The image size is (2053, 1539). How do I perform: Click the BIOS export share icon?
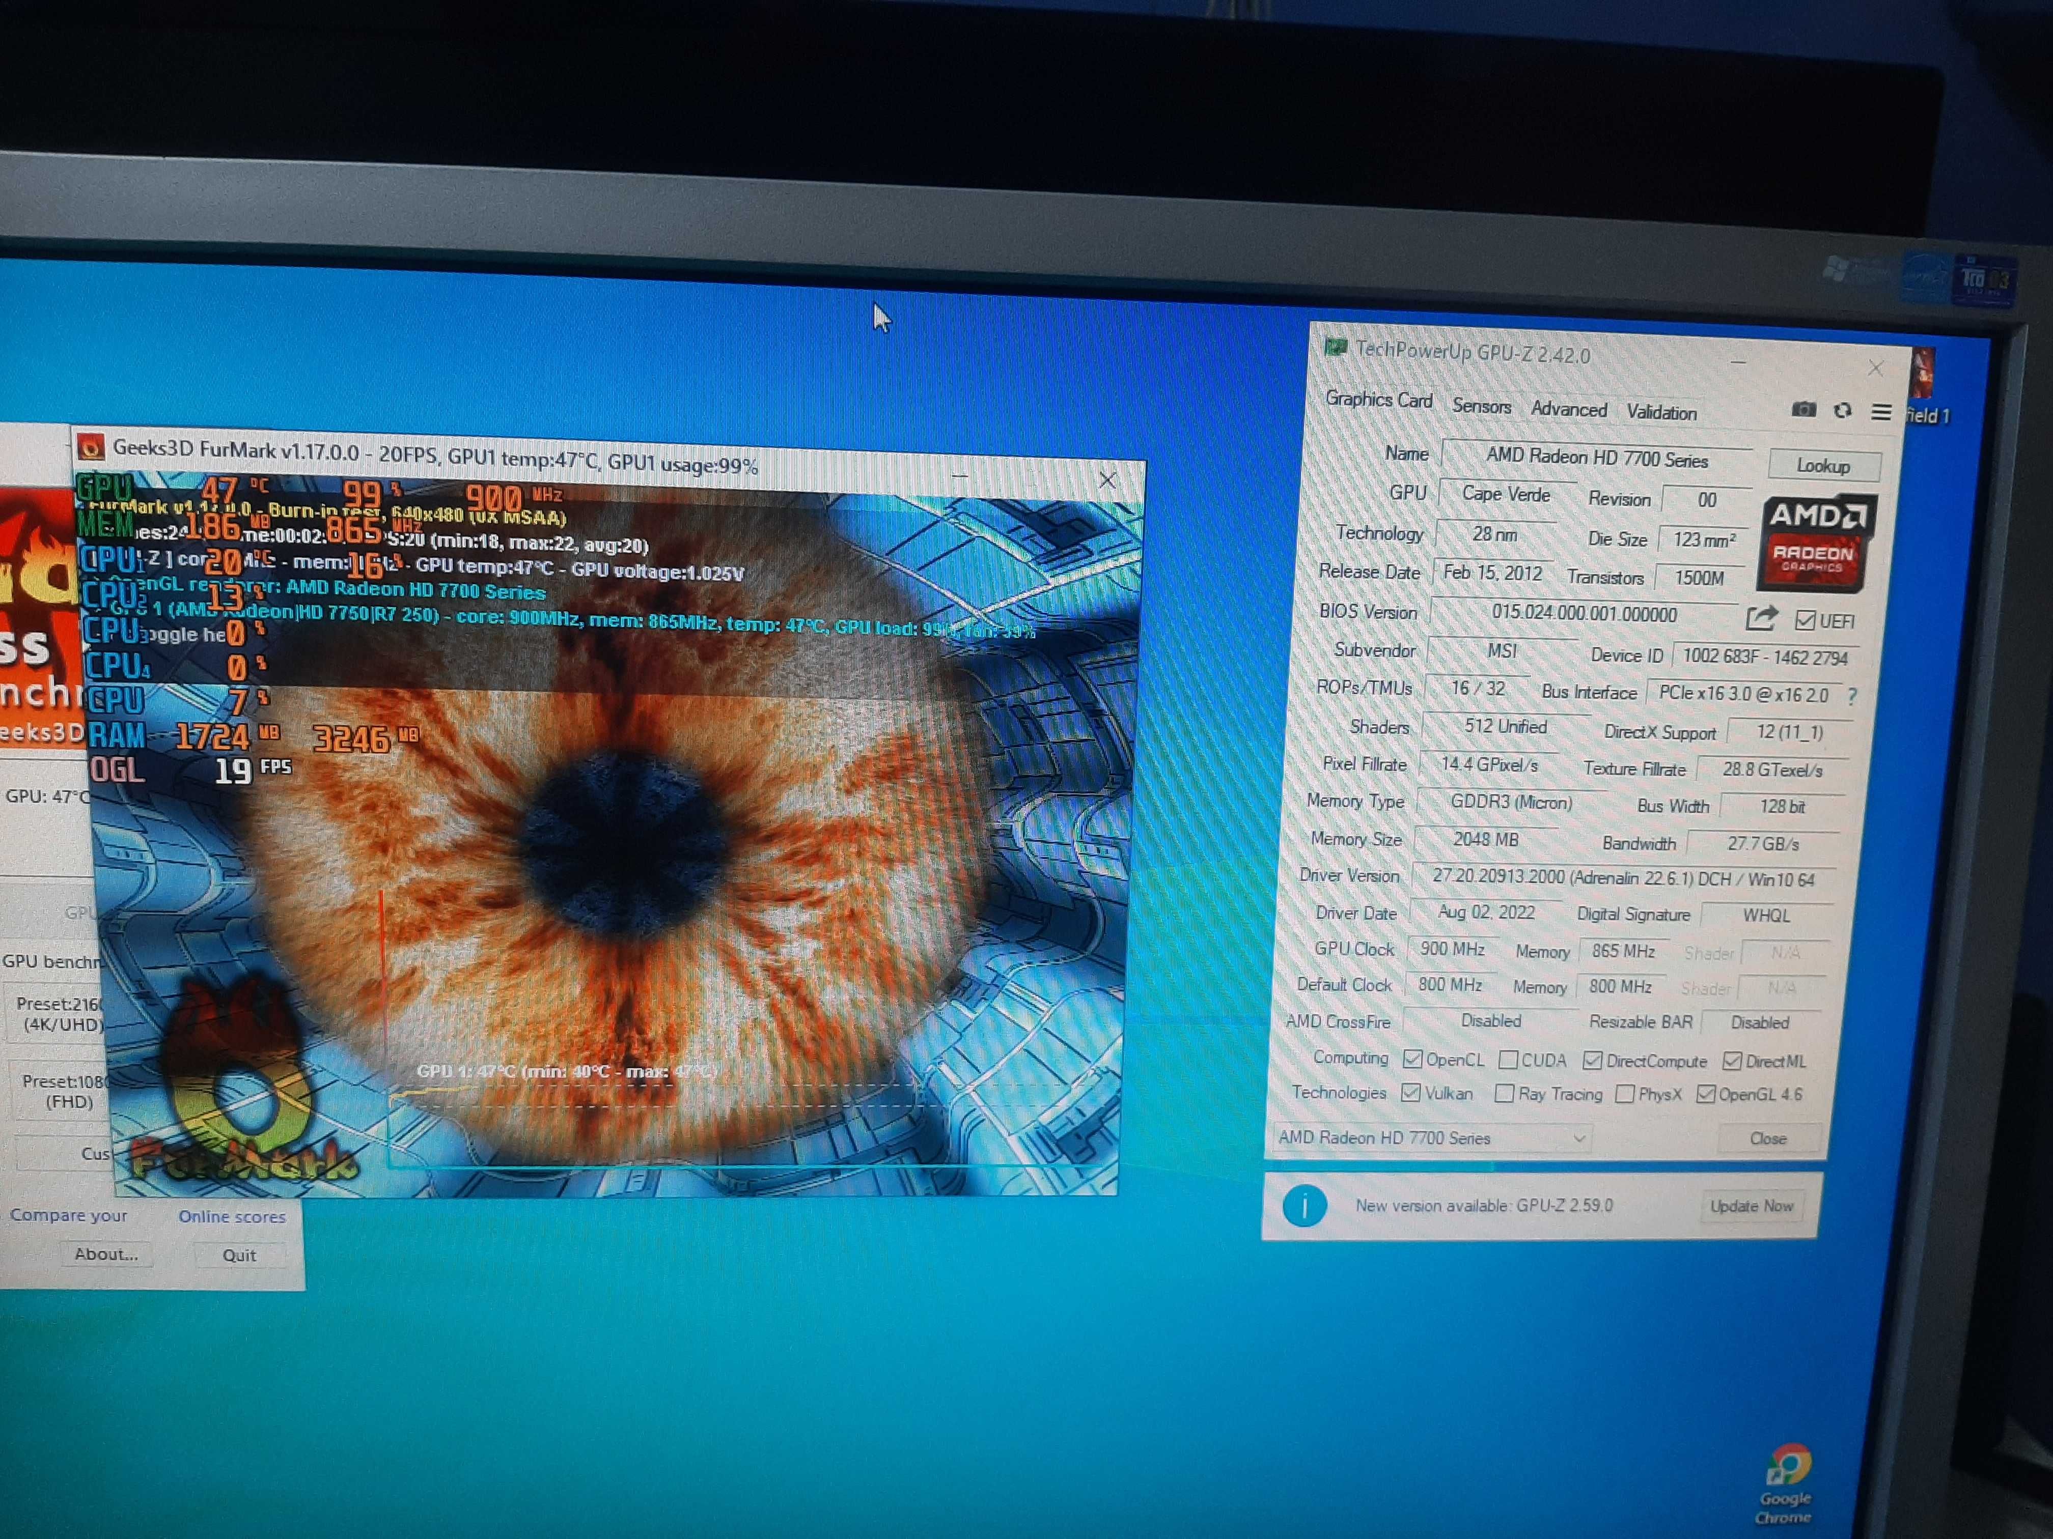(1761, 618)
